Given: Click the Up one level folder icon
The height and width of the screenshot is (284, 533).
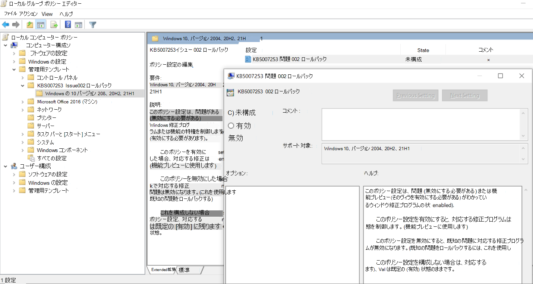Looking at the screenshot, I should [30, 25].
